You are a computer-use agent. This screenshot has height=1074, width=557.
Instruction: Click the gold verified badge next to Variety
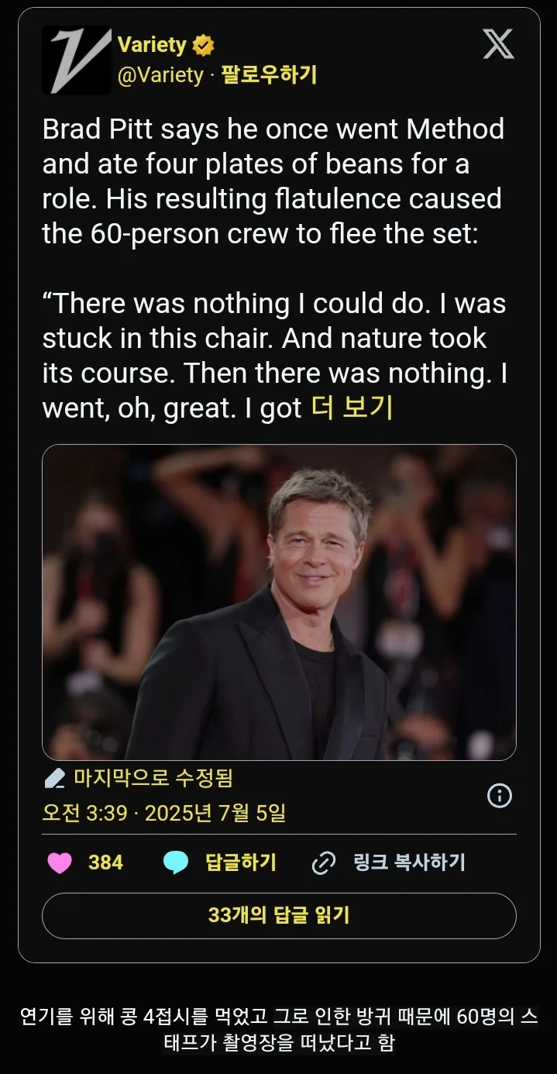(x=204, y=46)
